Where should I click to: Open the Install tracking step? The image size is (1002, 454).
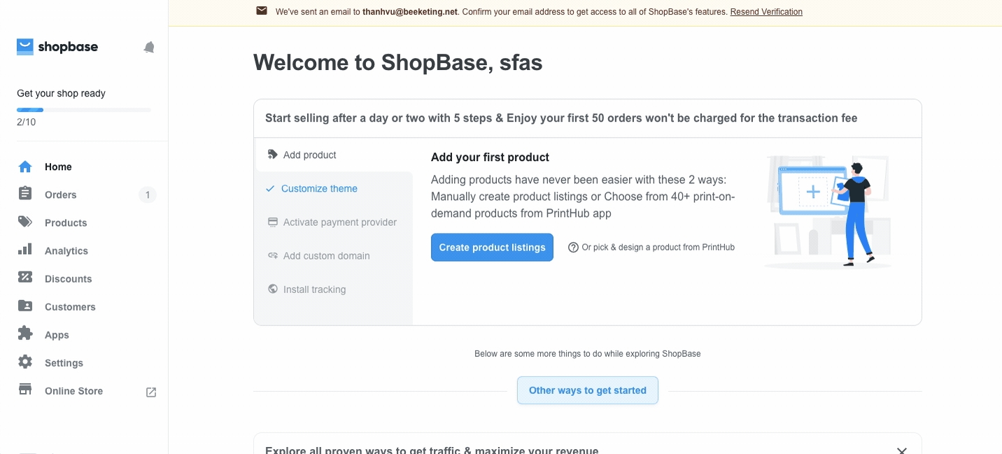(x=314, y=290)
